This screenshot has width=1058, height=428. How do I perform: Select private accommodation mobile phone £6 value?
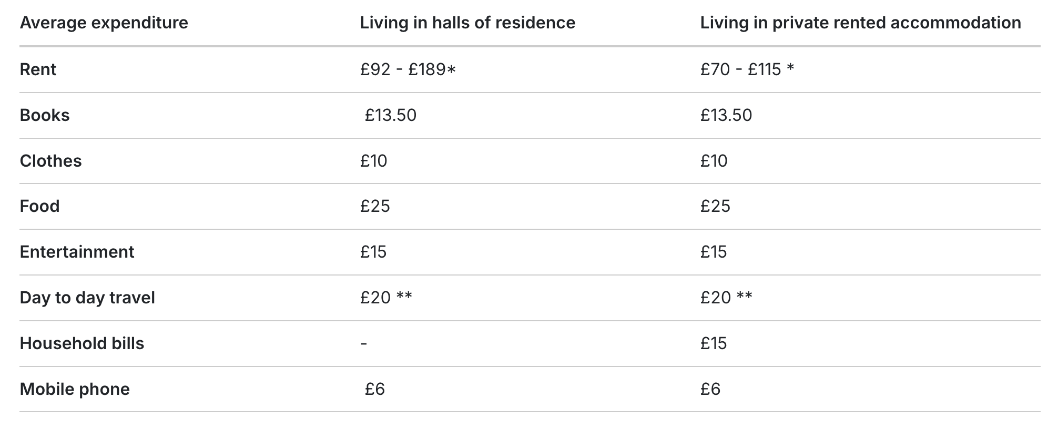click(x=710, y=389)
